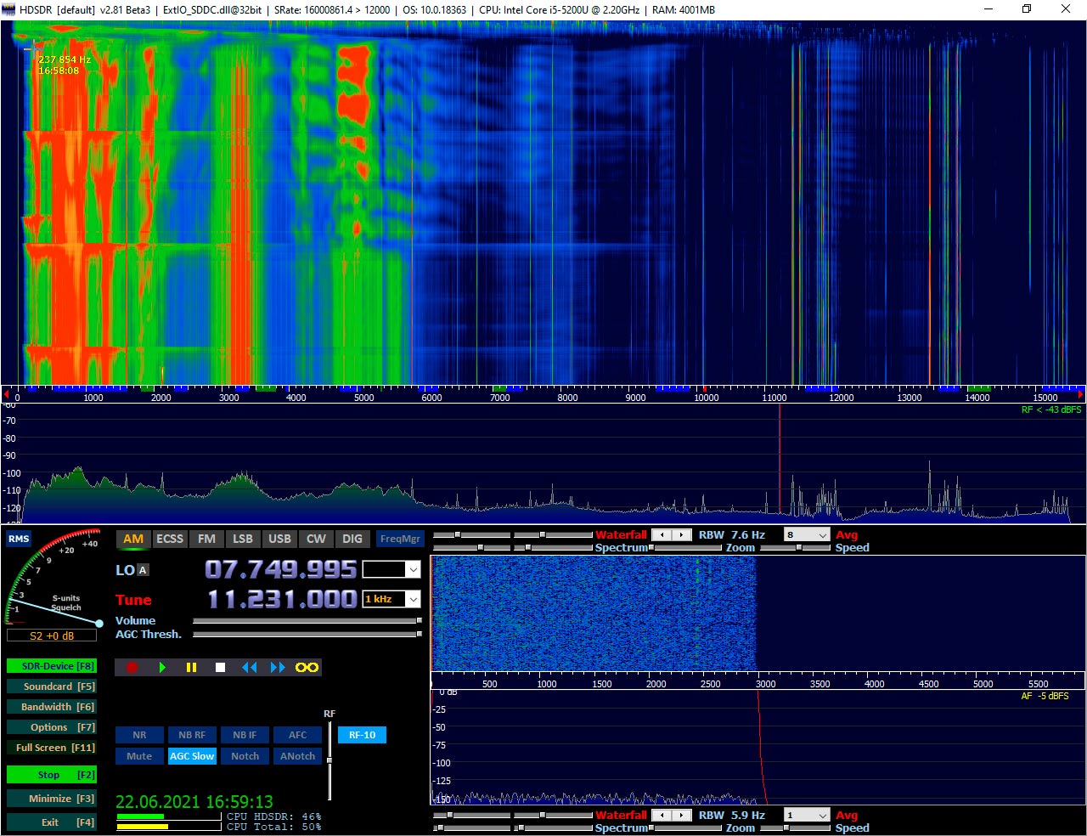Adjust Speed slider in RBW 7.6 Hz bar
This screenshot has height=836, width=1087.
795,548
